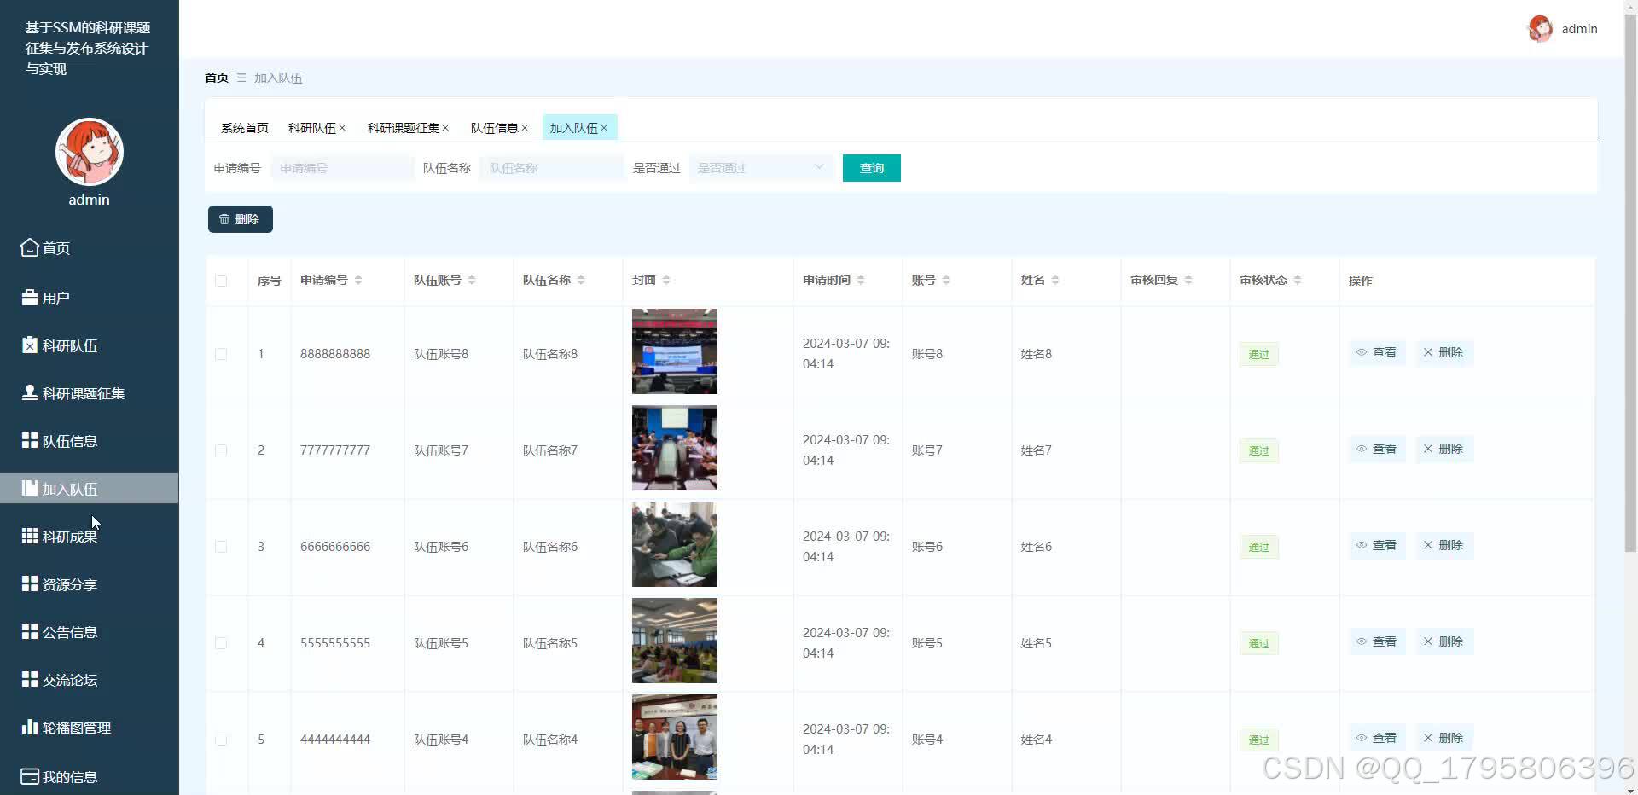Switch to the 科研课题征集 tab
Image resolution: width=1638 pixels, height=795 pixels.
coord(403,128)
